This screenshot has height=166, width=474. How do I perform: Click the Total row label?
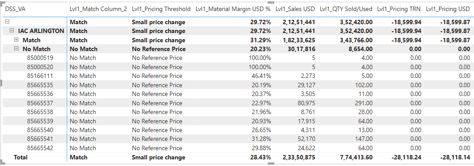tap(20, 157)
